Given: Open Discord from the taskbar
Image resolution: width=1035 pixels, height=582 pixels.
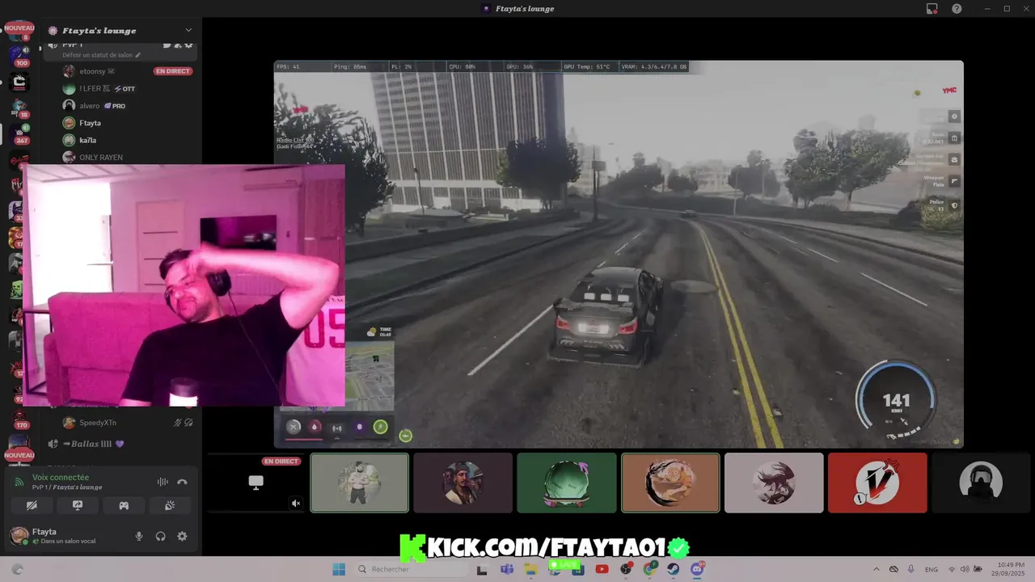Looking at the screenshot, I should click(x=698, y=569).
